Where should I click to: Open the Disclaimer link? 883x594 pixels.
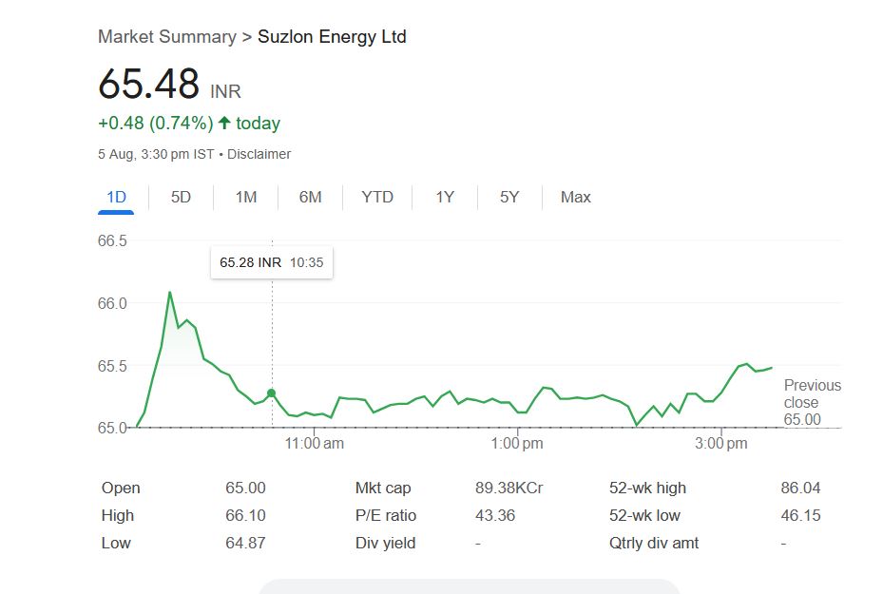[259, 154]
